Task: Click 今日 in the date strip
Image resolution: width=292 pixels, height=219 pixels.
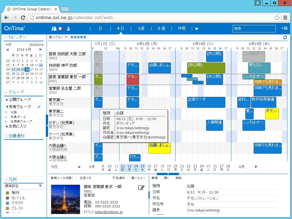Action: coord(54,167)
